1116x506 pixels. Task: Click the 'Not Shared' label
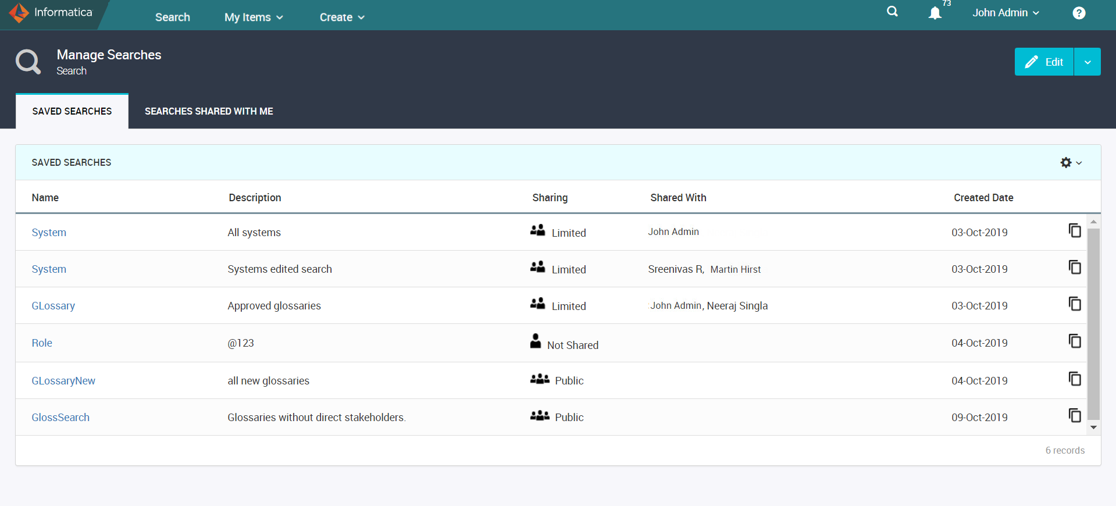(573, 345)
